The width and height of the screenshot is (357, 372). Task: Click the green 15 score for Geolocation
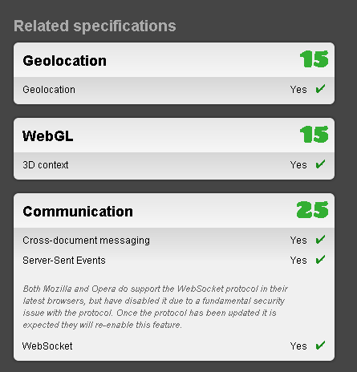point(314,59)
